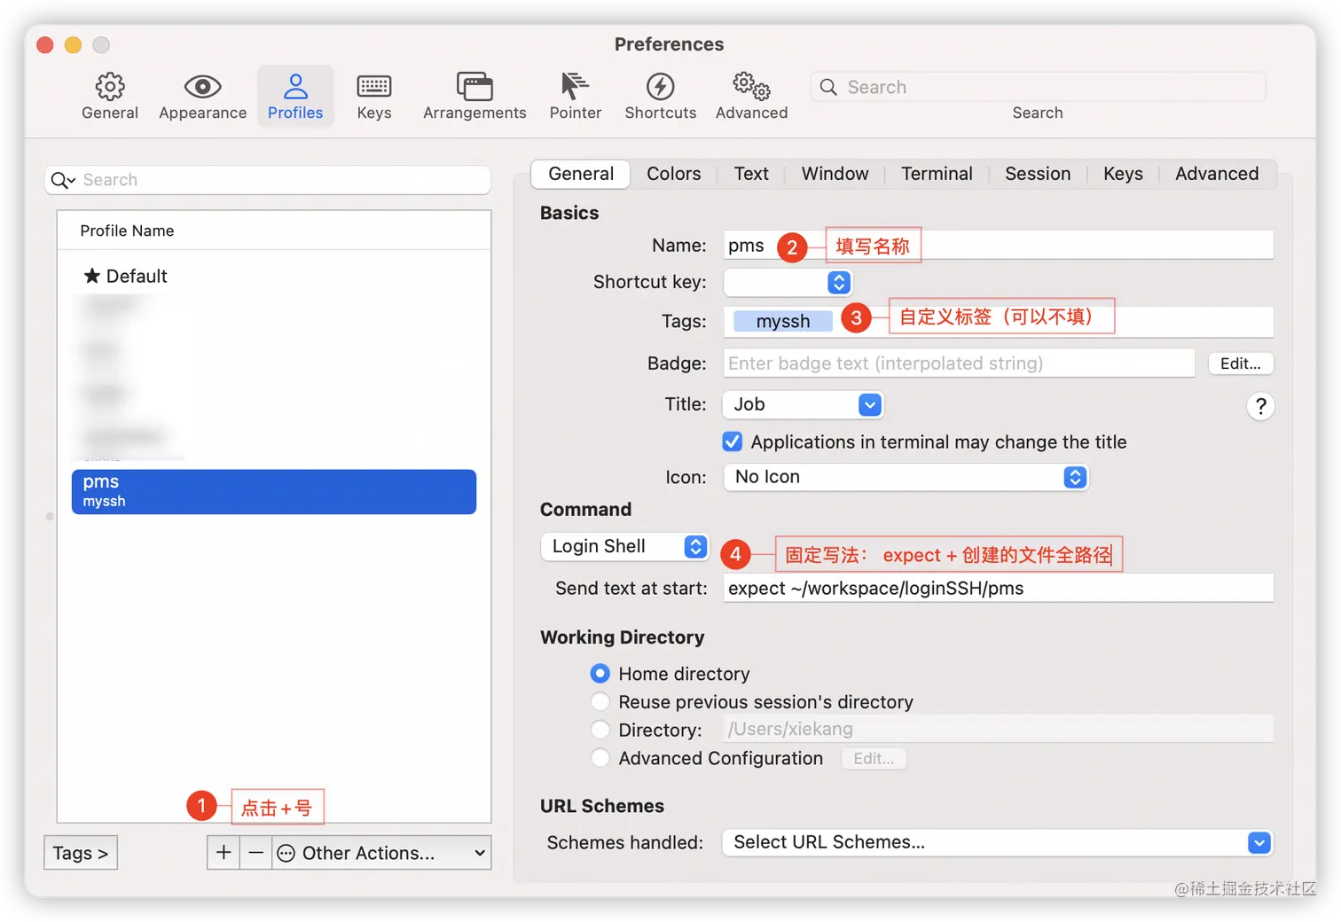
Task: Click the question mark help button
Action: 1260,406
